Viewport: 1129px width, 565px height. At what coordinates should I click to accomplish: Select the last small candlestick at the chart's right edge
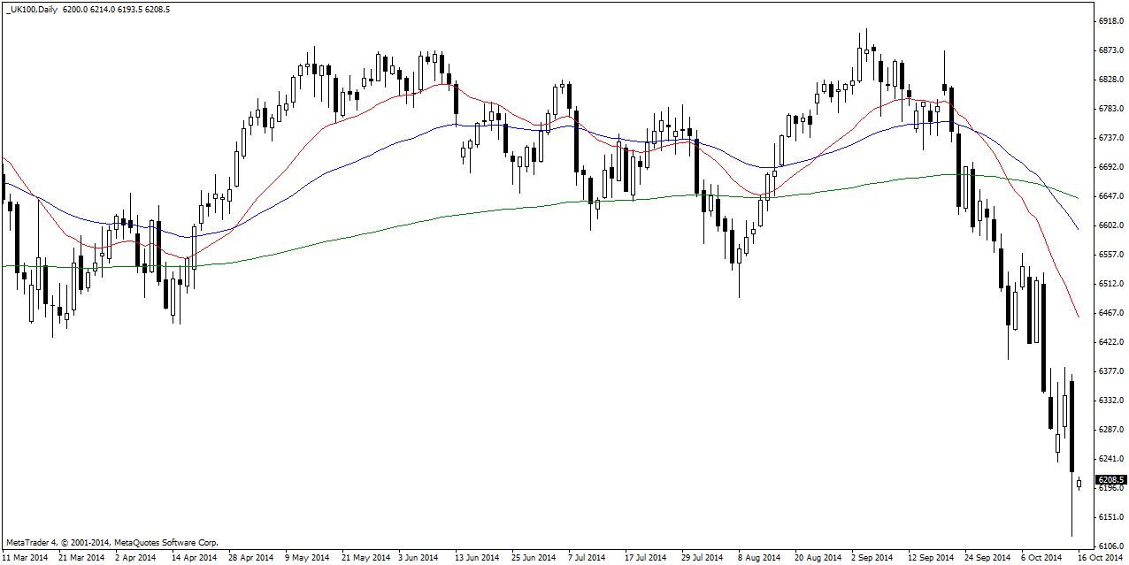(x=1079, y=483)
